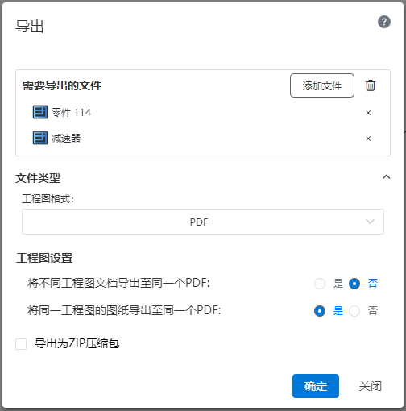Screen dimensions: 406x411
Task: Click the 文件类型 section heading
Action: pos(38,178)
